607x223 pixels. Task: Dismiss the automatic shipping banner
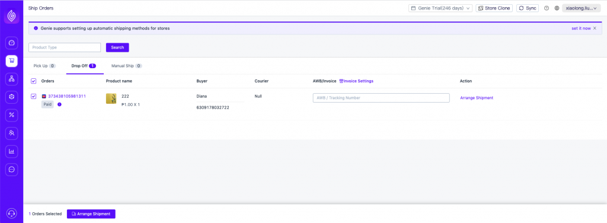(x=595, y=28)
